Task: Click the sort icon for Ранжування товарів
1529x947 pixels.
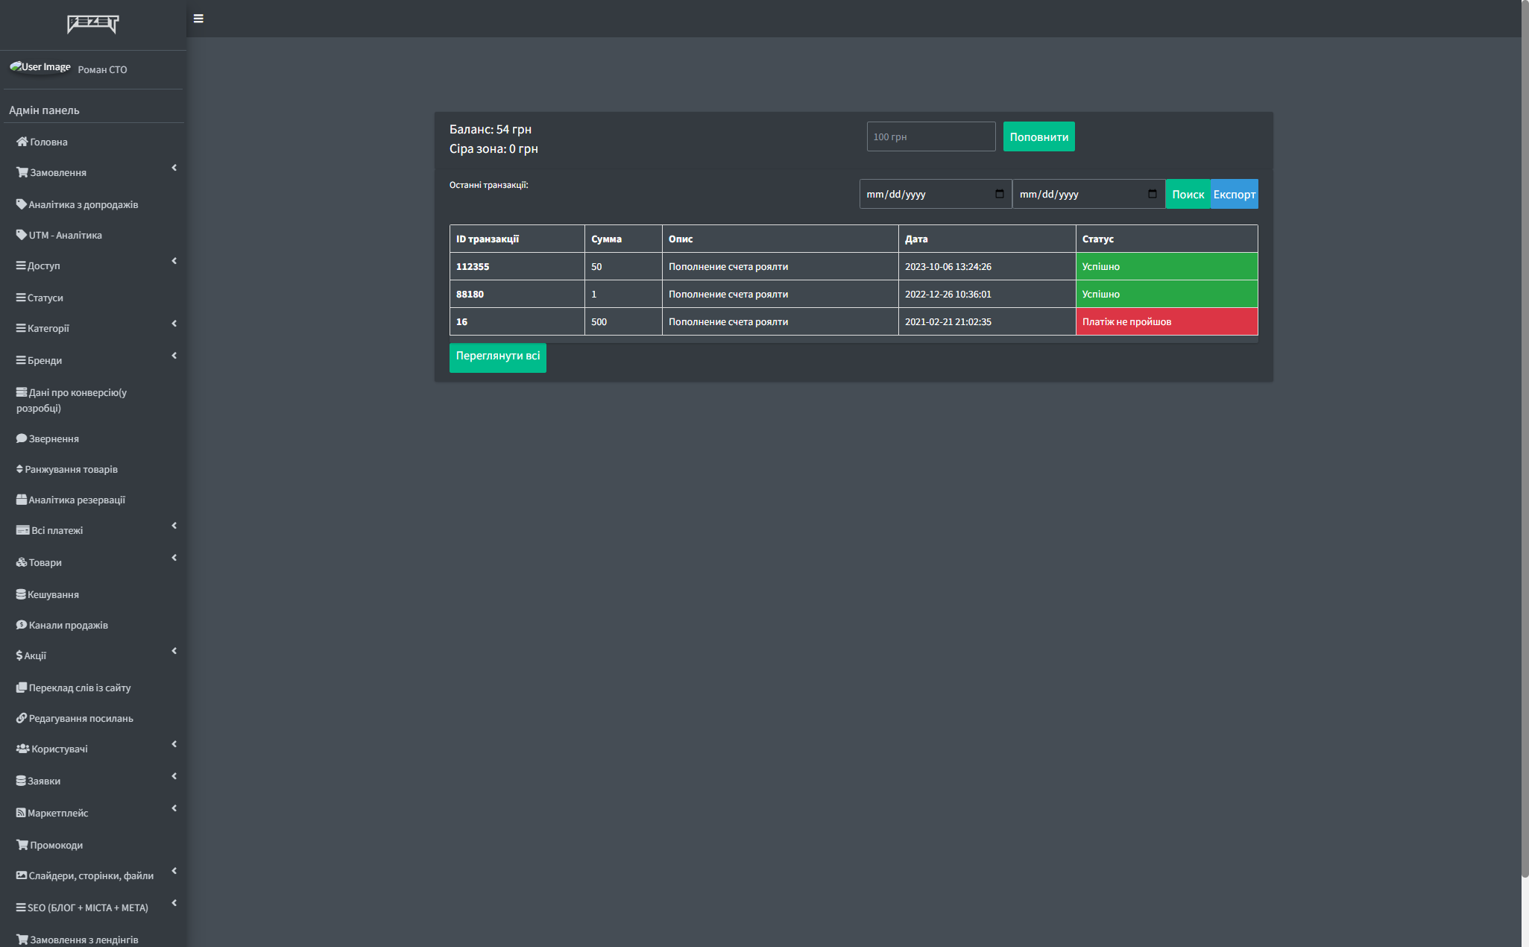Action: click(19, 469)
